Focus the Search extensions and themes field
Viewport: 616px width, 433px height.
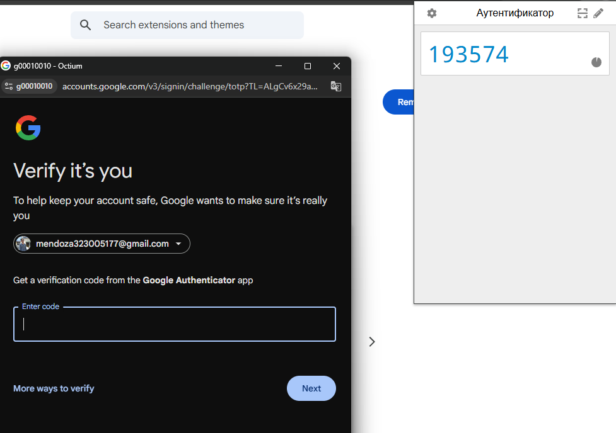(187, 25)
